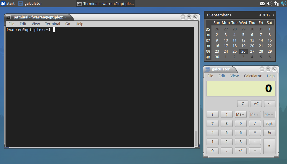Click the equals = button

[x=269, y=146]
